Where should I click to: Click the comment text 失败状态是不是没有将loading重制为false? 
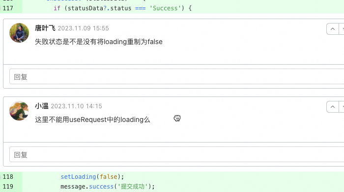click(99, 42)
